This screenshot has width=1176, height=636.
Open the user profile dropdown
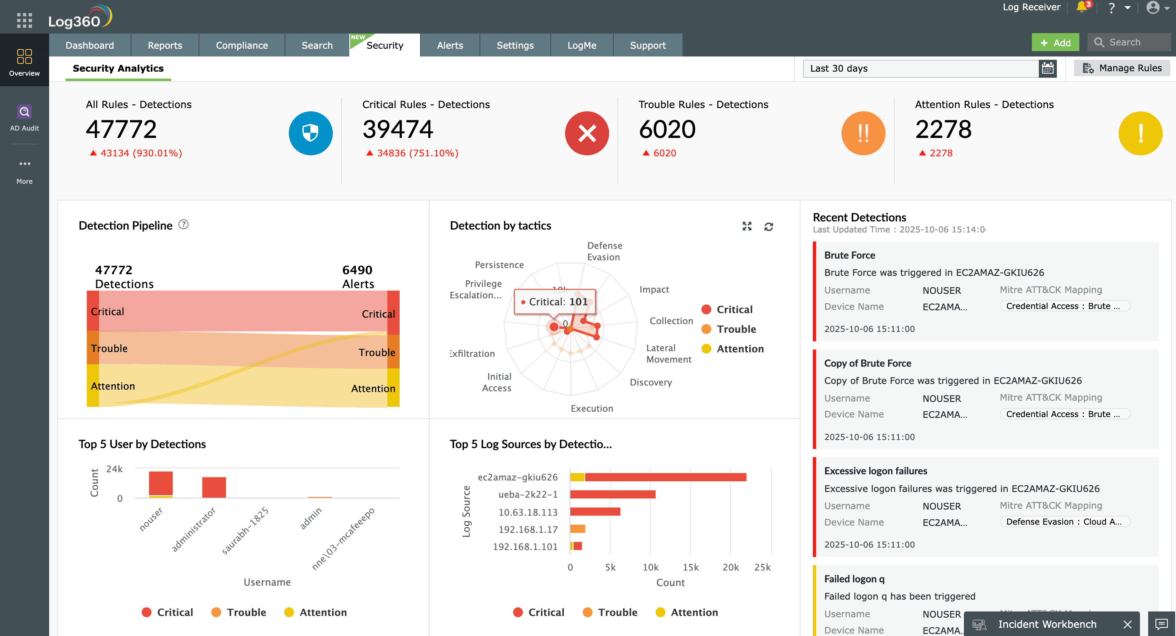tap(1155, 8)
